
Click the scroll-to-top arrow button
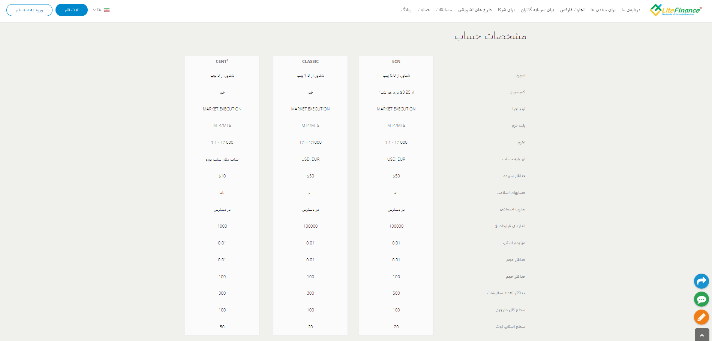702,335
